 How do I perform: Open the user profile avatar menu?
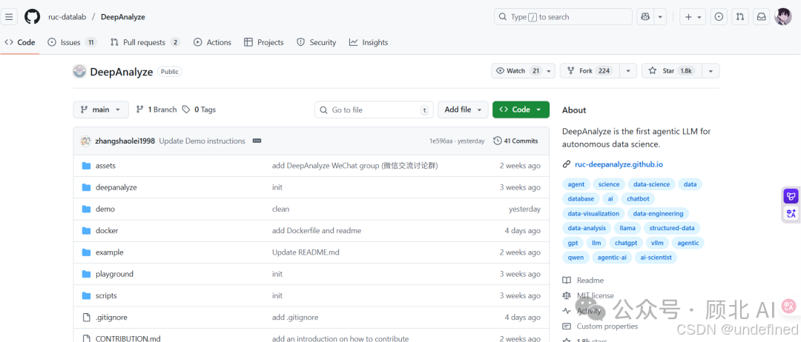point(782,17)
